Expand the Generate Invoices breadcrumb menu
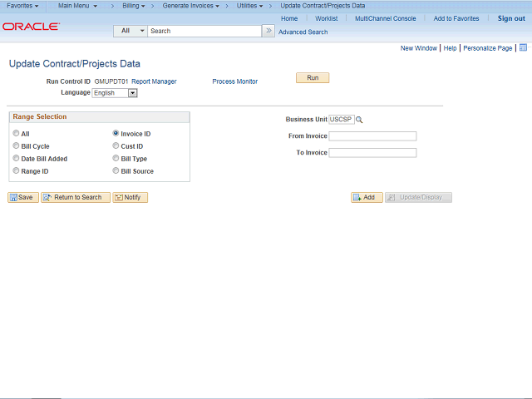 pos(190,6)
